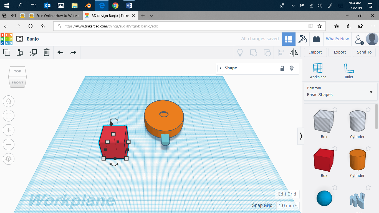
Task: Redo the last action
Action: tap(73, 52)
